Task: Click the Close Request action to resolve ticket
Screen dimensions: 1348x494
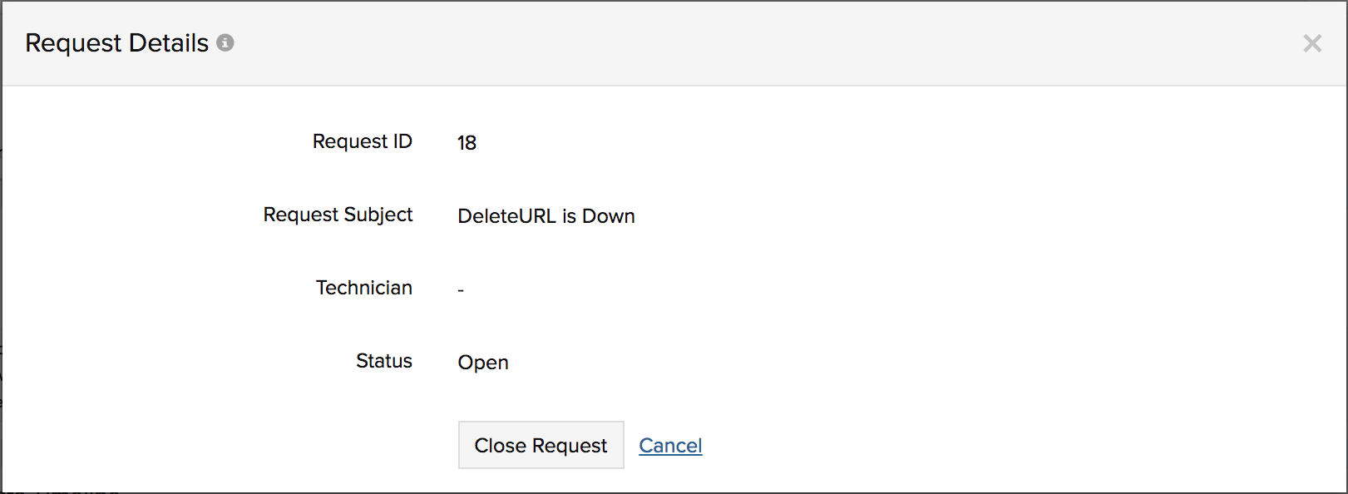Action: 541,445
